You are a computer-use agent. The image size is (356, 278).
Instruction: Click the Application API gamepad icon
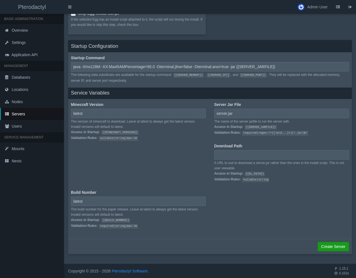point(7,55)
